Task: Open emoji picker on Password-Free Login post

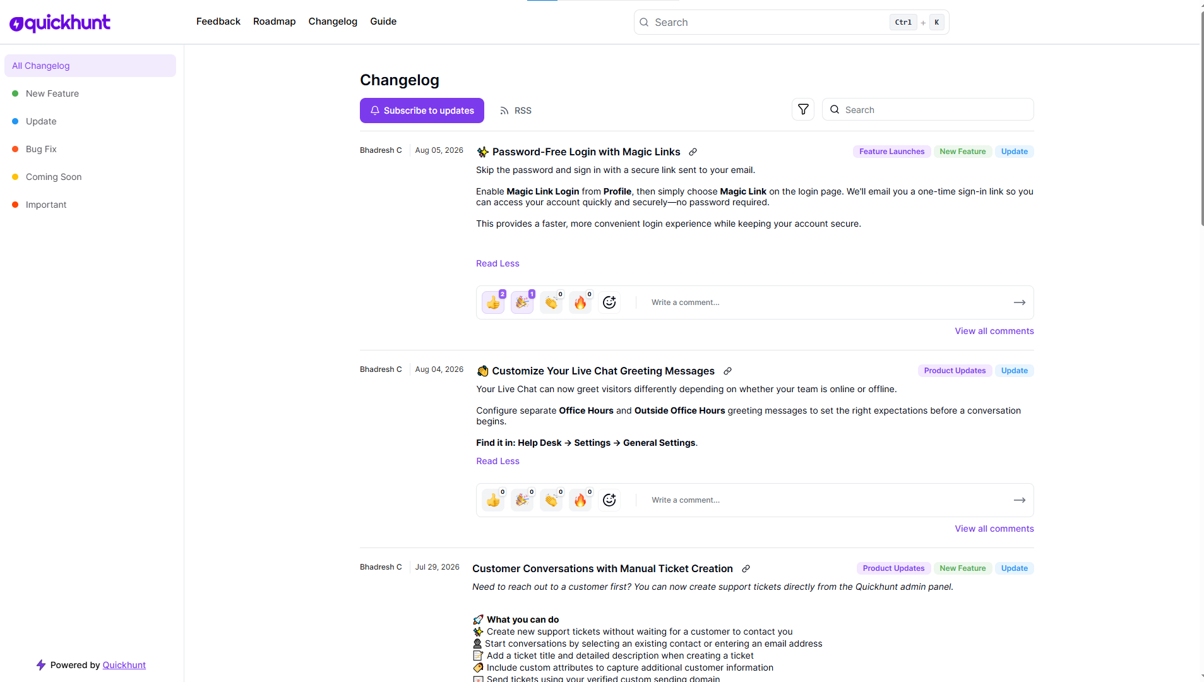Action: click(x=609, y=302)
